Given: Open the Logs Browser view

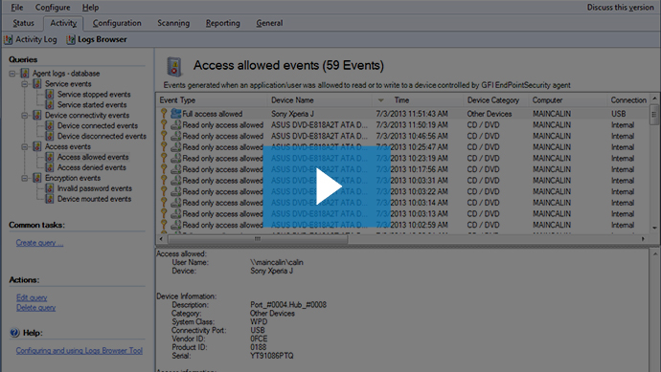Looking at the screenshot, I should (97, 39).
